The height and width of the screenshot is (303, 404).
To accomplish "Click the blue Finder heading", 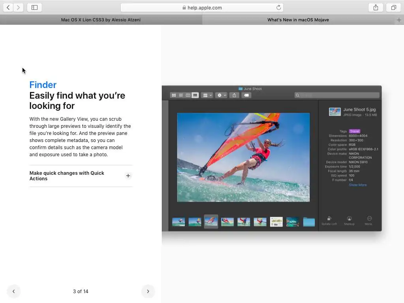I will (43, 85).
